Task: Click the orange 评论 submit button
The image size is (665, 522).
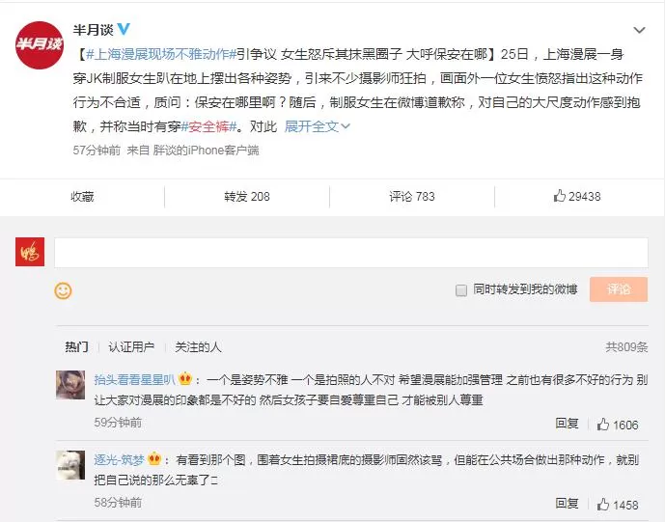Action: pyautogui.click(x=619, y=289)
